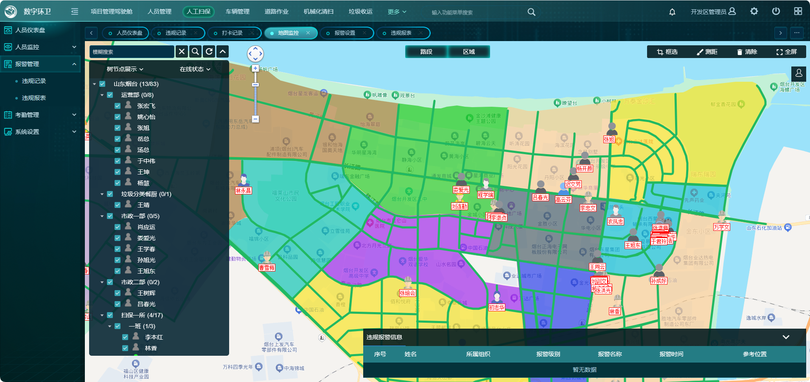Viewport: 810px width, 382px height.
Task: Click the power logout icon
Action: (776, 11)
